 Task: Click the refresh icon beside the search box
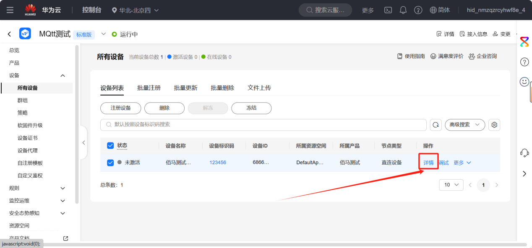[436, 124]
